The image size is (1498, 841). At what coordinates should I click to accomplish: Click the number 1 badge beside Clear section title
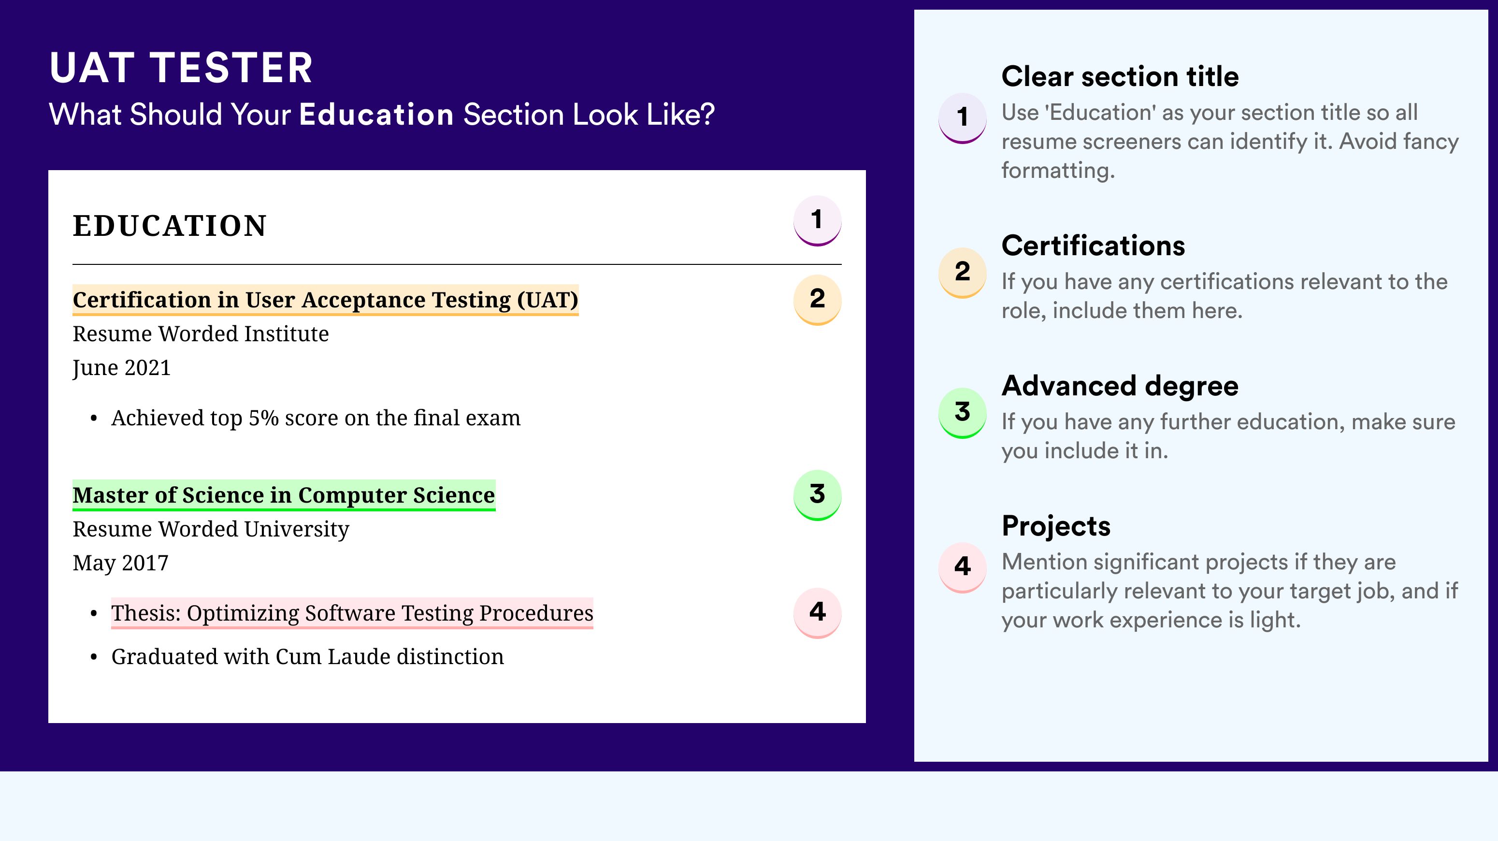coord(963,118)
